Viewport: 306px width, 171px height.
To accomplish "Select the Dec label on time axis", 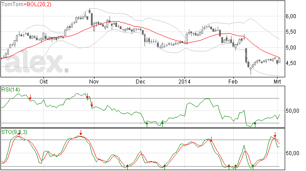I will pyautogui.click(x=141, y=81).
